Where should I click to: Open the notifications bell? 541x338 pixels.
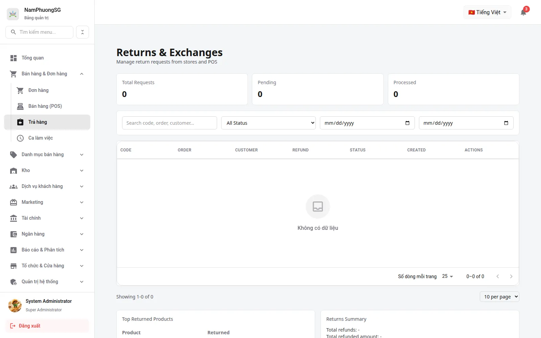tap(523, 13)
